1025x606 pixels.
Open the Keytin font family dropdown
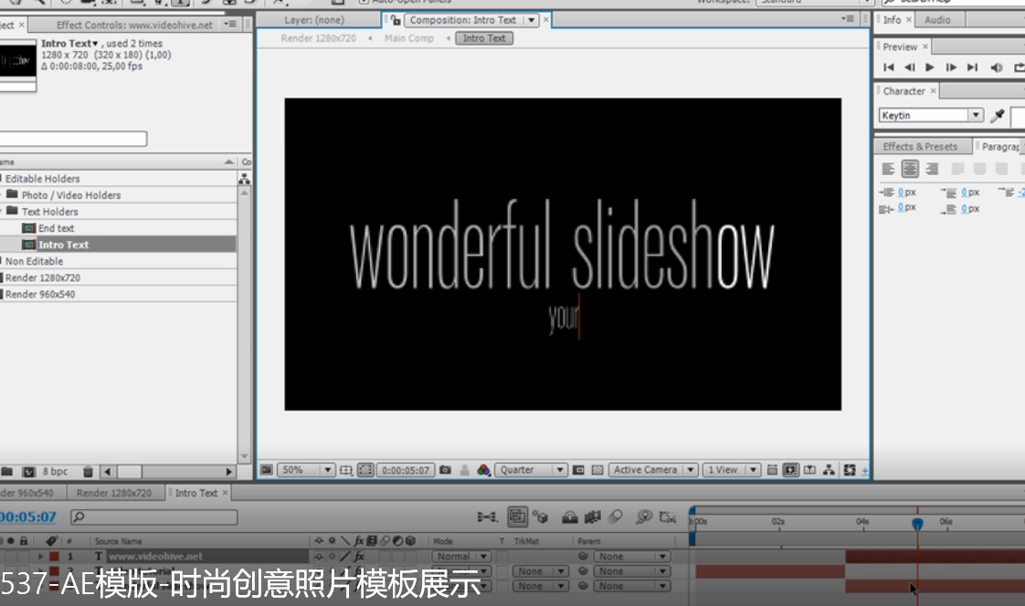tap(976, 115)
